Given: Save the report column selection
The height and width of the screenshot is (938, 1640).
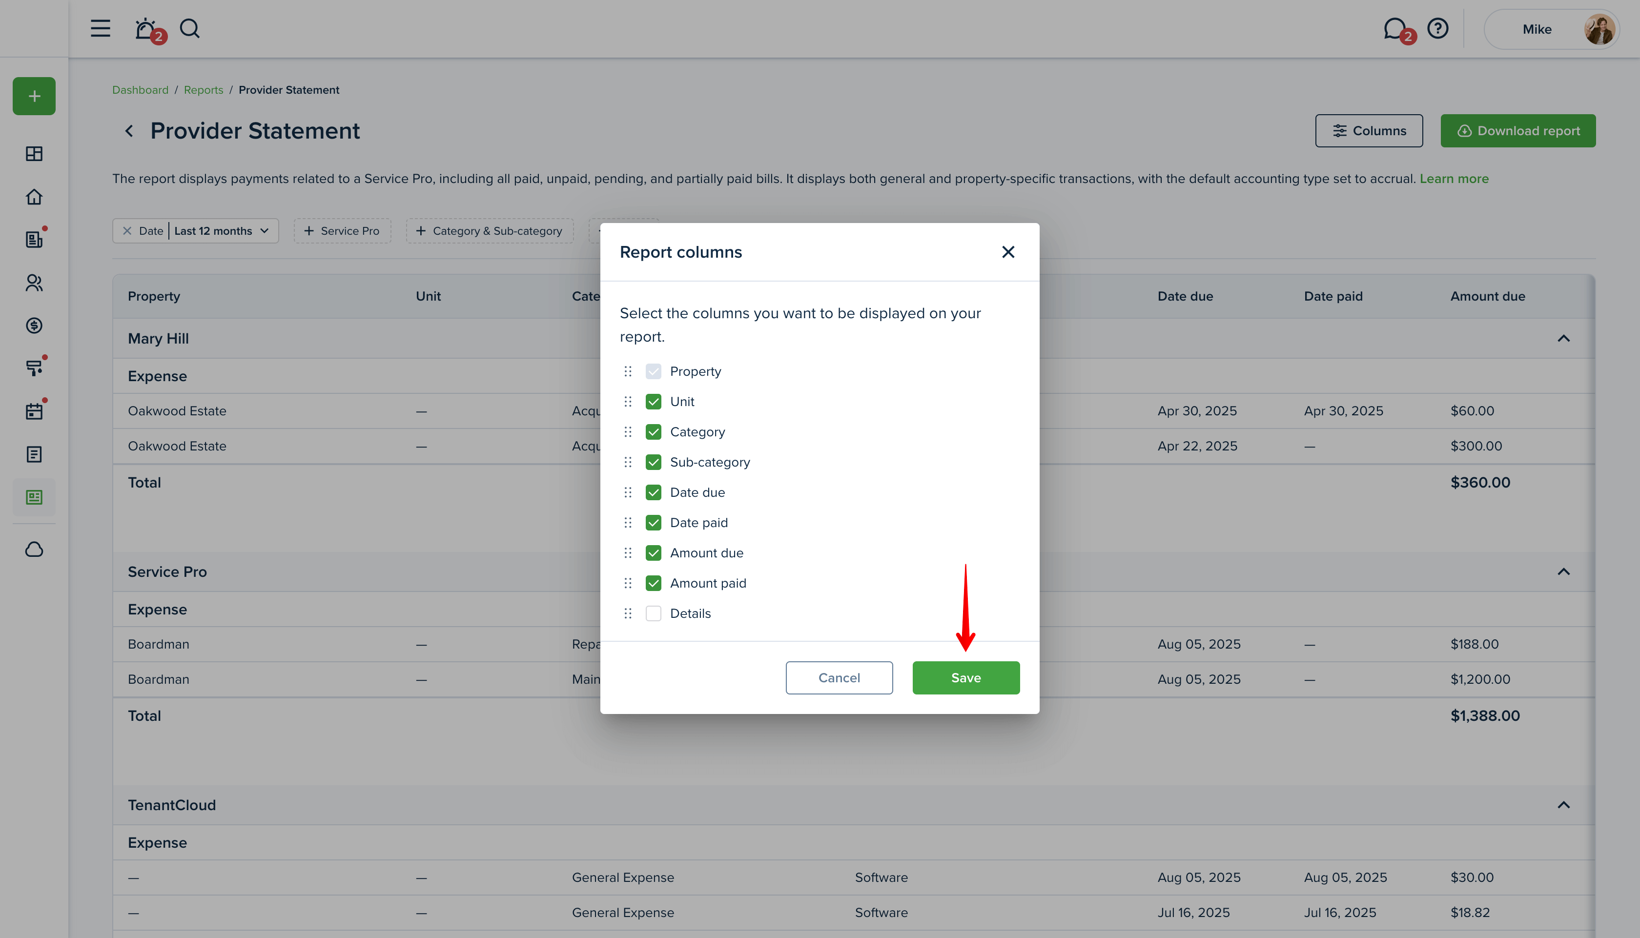Looking at the screenshot, I should pyautogui.click(x=965, y=678).
